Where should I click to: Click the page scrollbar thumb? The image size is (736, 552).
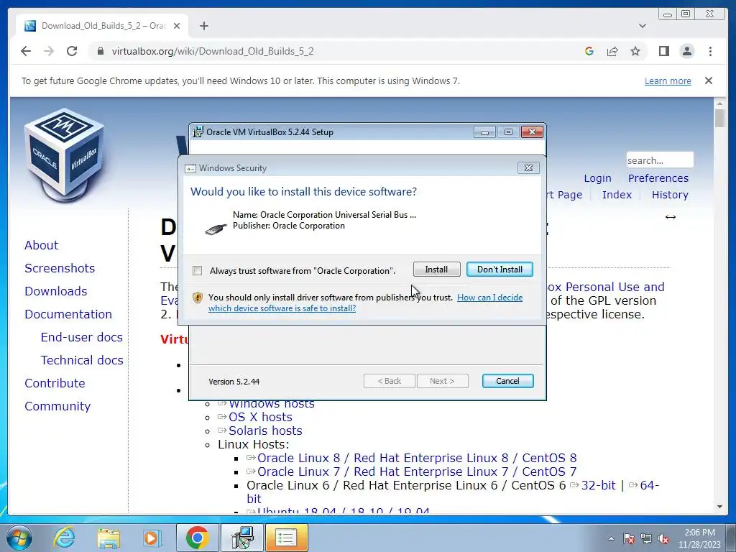pos(719,118)
